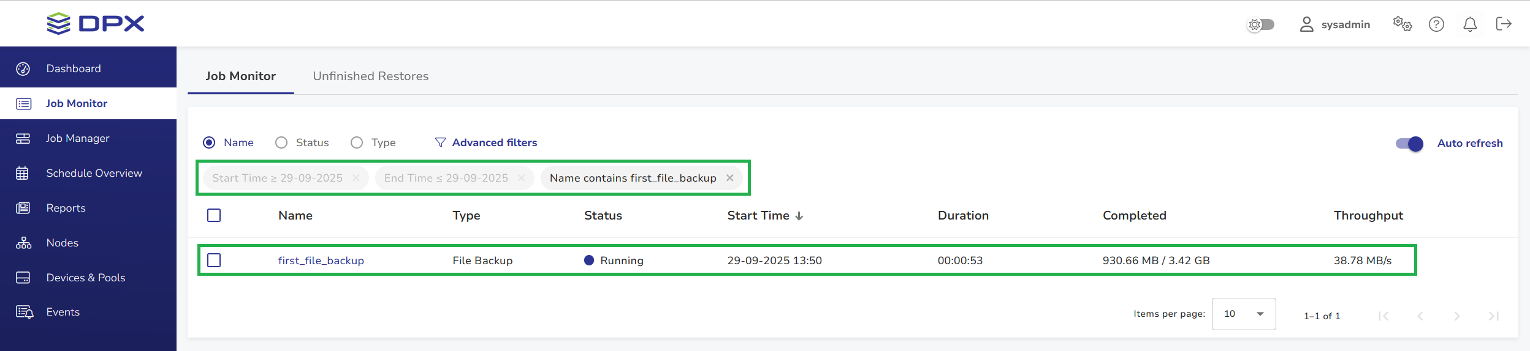Click the Nodes icon in sidebar

[23, 243]
